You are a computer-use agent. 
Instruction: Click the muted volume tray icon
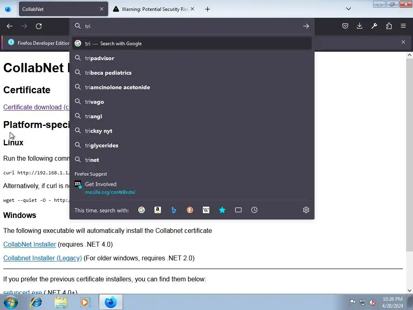[372, 302]
